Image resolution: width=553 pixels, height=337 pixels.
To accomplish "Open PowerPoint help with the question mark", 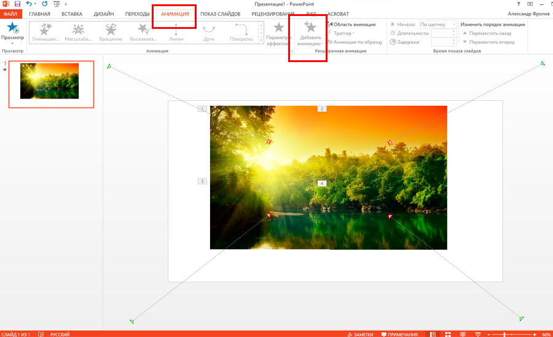I will tap(518, 4).
